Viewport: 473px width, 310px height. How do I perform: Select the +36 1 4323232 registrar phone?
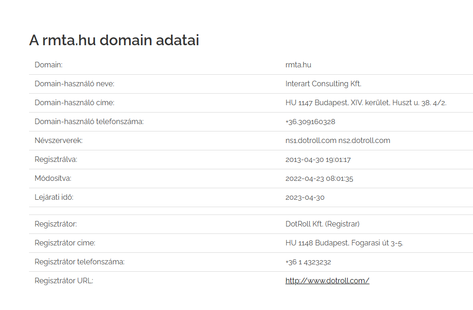(308, 262)
